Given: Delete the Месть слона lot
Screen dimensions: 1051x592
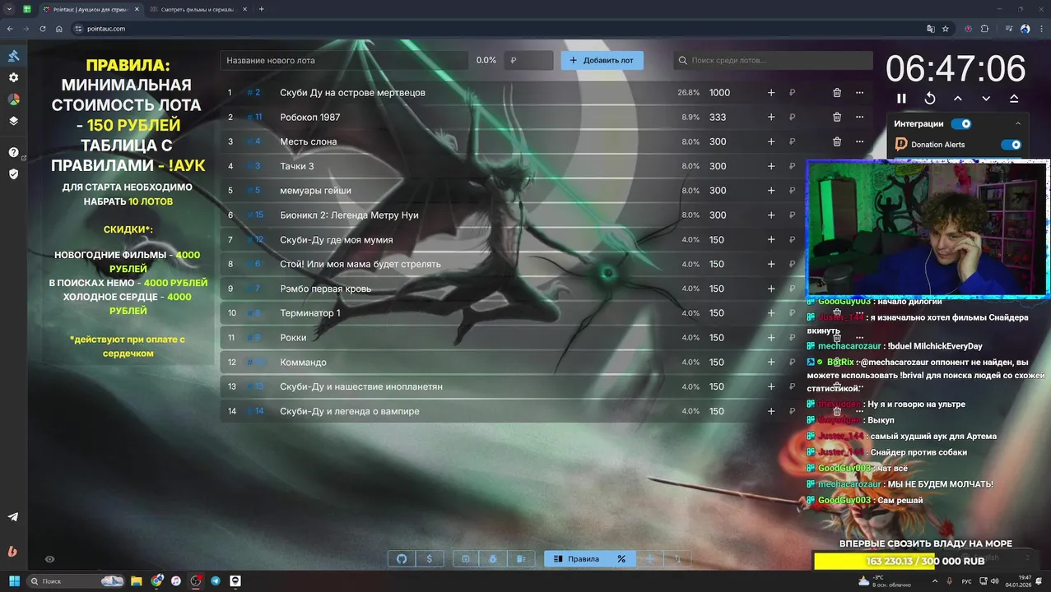Looking at the screenshot, I should (837, 141).
